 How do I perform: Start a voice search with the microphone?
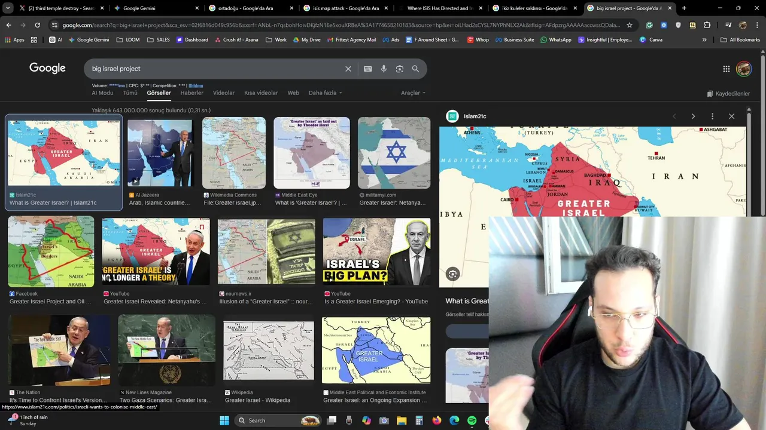(384, 69)
